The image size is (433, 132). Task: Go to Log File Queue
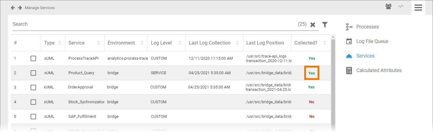pos(372,41)
